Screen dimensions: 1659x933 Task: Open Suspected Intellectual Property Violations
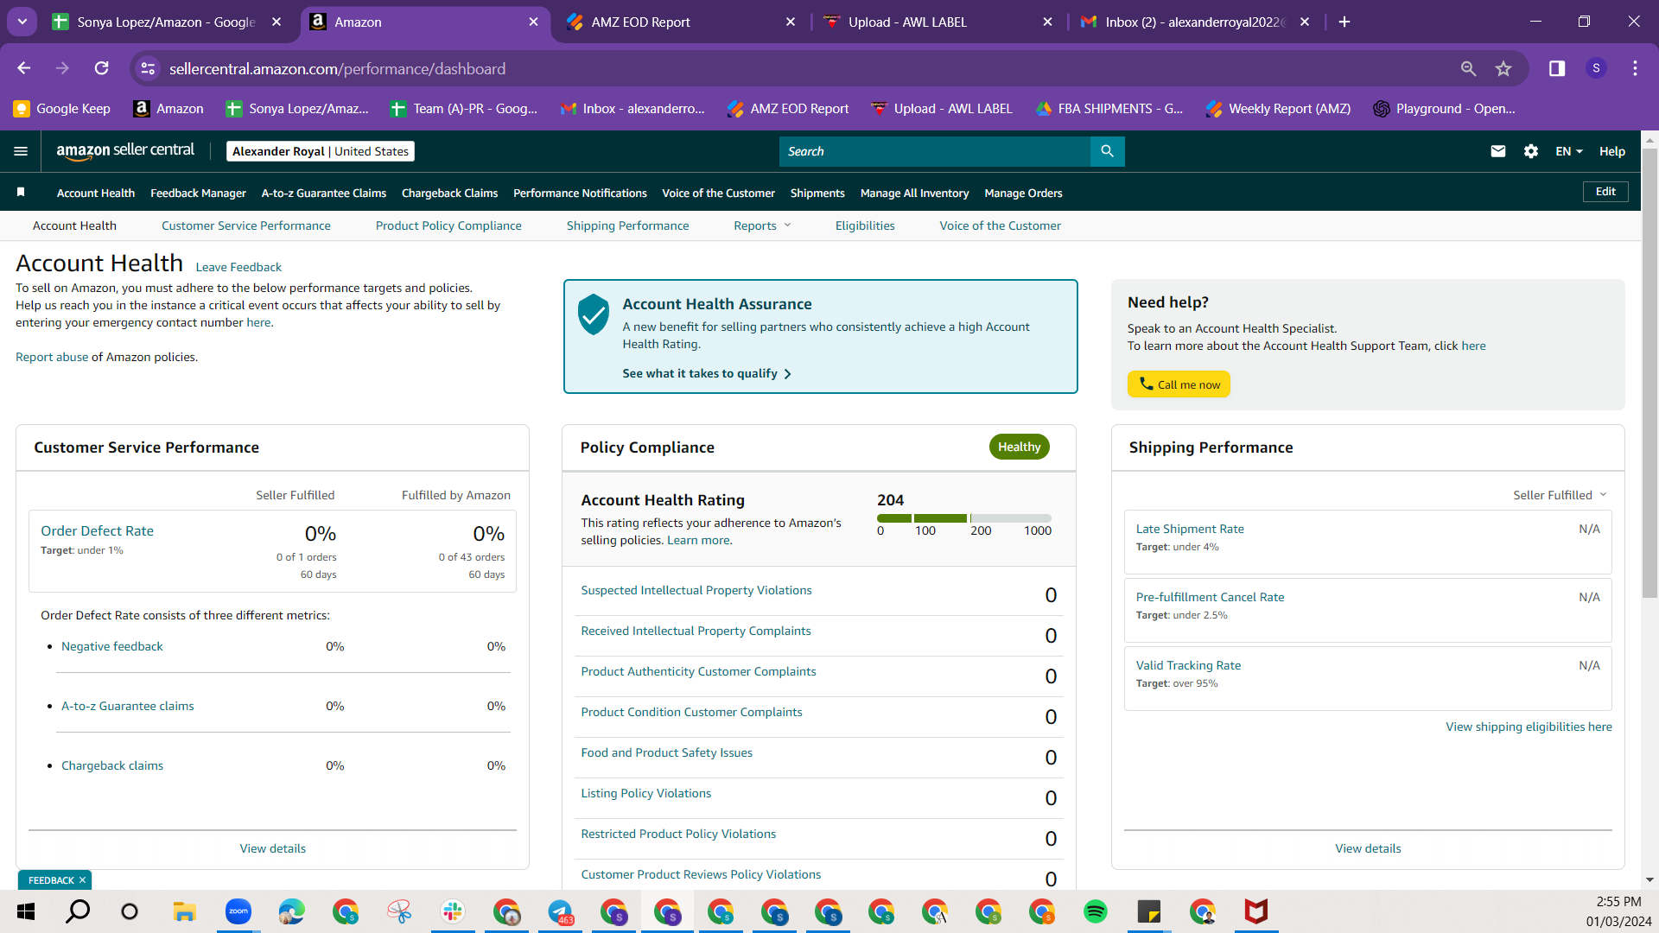pos(696,590)
